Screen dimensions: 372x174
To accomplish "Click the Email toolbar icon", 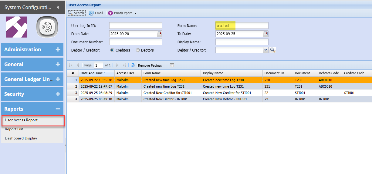I will [x=91, y=13].
